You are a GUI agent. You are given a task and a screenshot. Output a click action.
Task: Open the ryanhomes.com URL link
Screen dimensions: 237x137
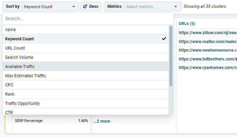(208, 68)
